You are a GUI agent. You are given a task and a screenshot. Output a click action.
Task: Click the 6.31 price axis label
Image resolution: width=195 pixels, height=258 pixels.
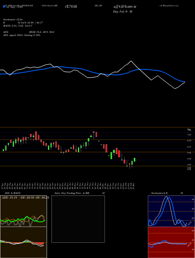189,147
